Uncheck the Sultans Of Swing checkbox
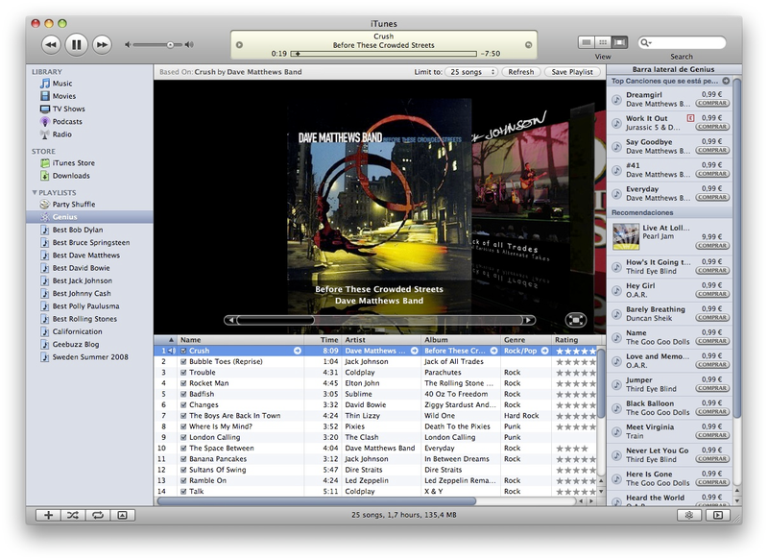Screen dimensions: 768x560 tap(183, 470)
